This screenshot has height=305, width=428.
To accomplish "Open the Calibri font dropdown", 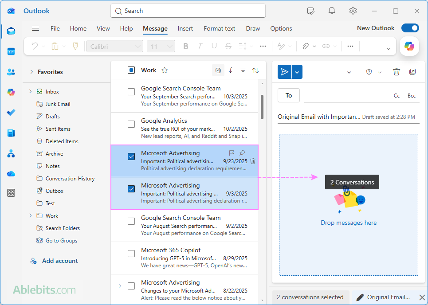I will tap(114, 46).
